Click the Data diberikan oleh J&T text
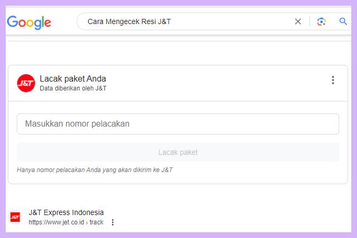357x238 pixels. (x=73, y=88)
